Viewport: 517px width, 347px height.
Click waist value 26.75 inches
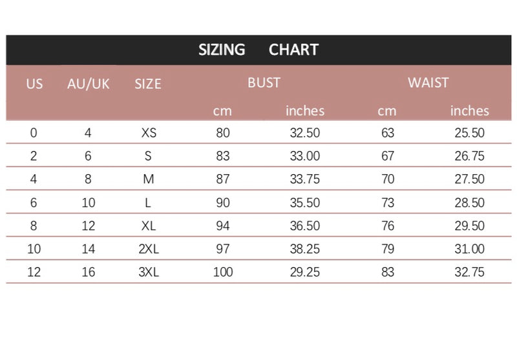point(470,156)
